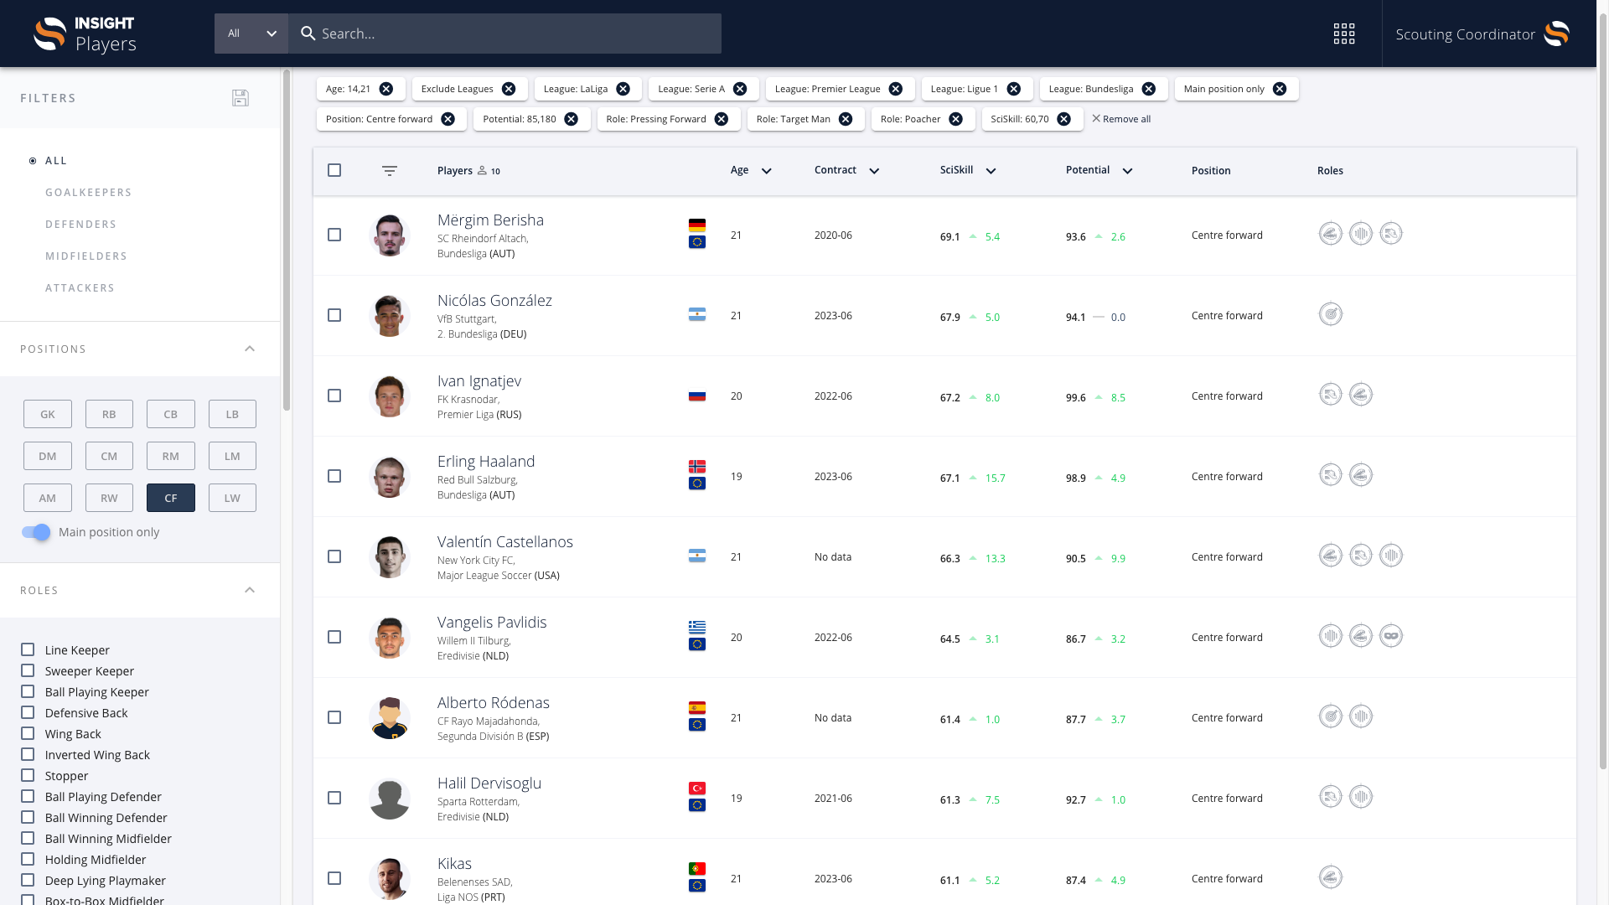Image resolution: width=1609 pixels, height=905 pixels.
Task: Toggle the Main position only switch
Action: [36, 532]
